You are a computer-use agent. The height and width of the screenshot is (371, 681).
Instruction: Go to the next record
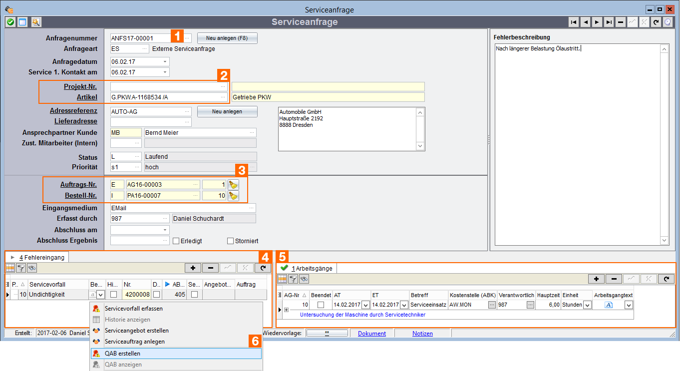tap(597, 22)
